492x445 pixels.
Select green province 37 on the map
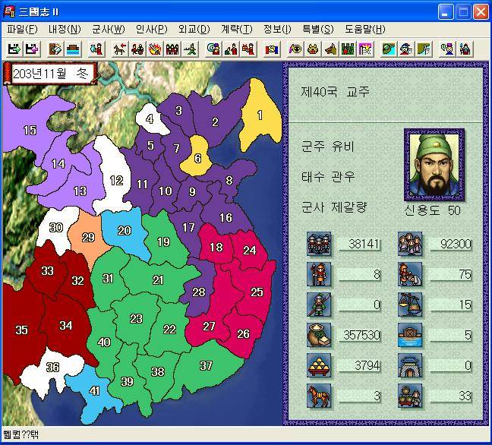pos(206,365)
